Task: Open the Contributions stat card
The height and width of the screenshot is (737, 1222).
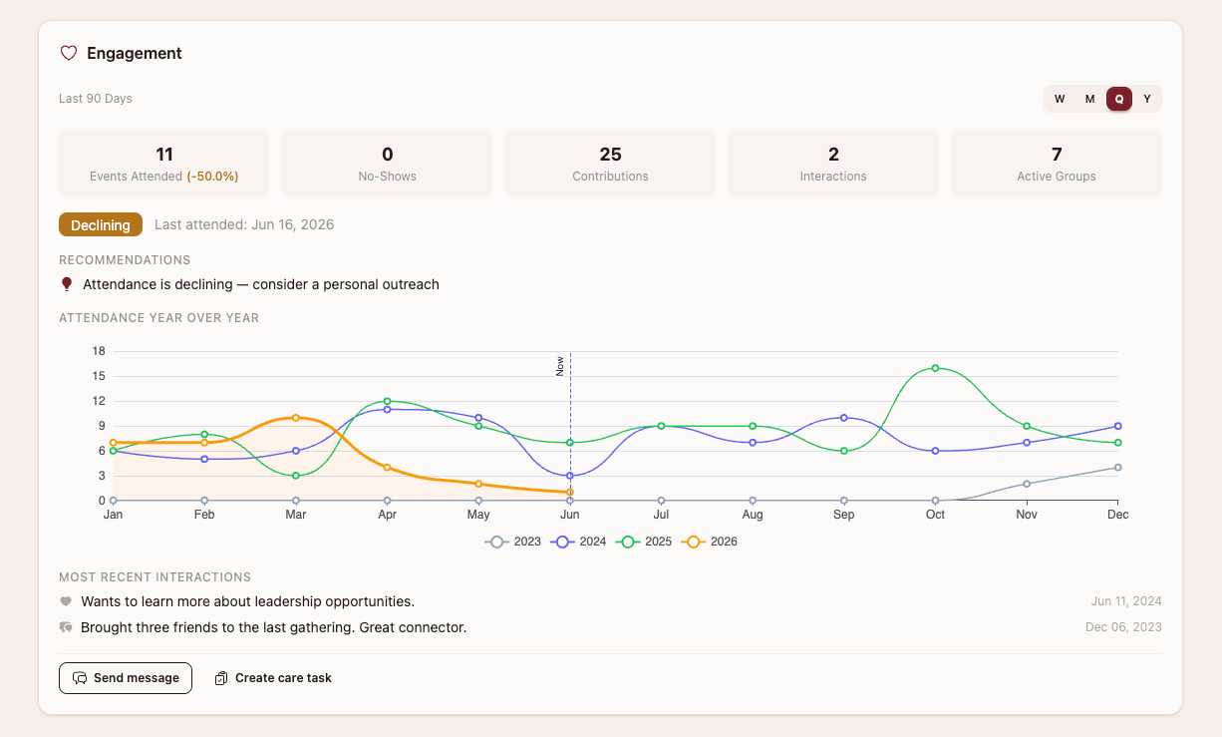Action: click(610, 163)
